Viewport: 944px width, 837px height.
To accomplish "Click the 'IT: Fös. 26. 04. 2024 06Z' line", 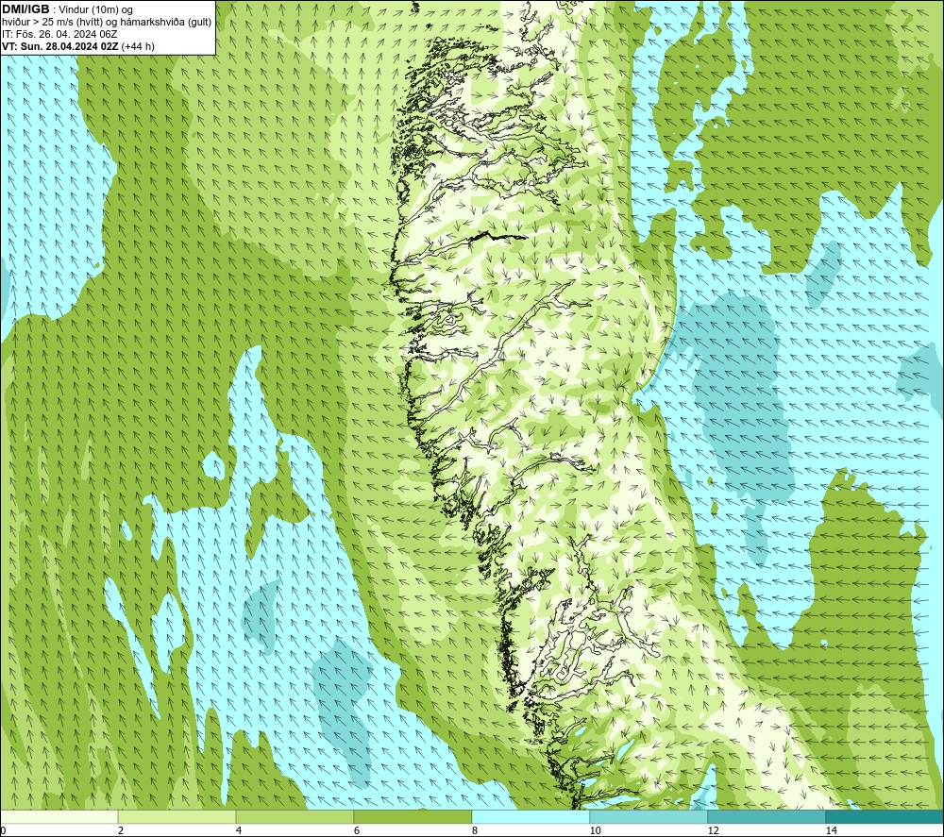I will 59,34.
